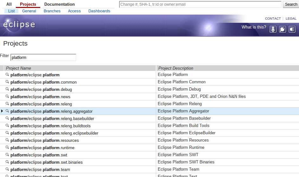Open the All top menu
299x177 pixels.
9,4
